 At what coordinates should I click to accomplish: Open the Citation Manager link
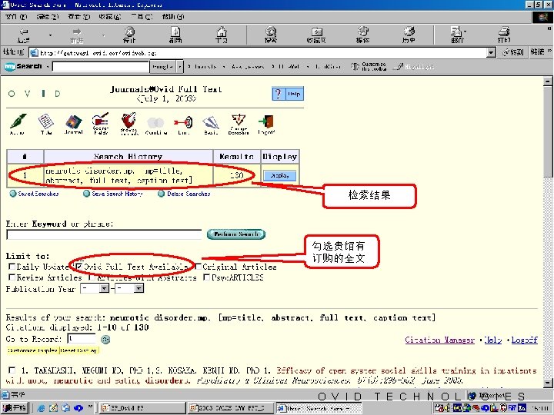[x=439, y=340]
